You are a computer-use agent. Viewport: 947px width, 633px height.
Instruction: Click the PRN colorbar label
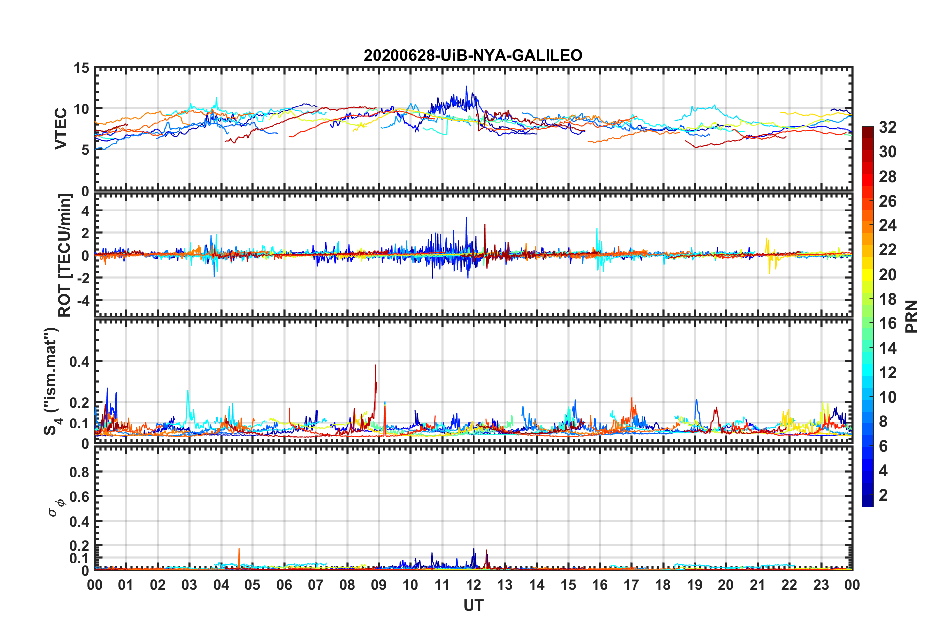tap(912, 316)
